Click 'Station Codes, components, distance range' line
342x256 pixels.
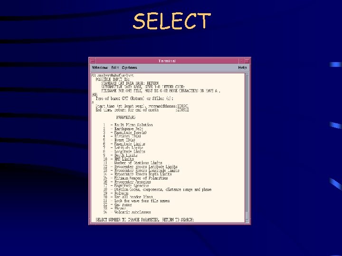tap(157, 189)
